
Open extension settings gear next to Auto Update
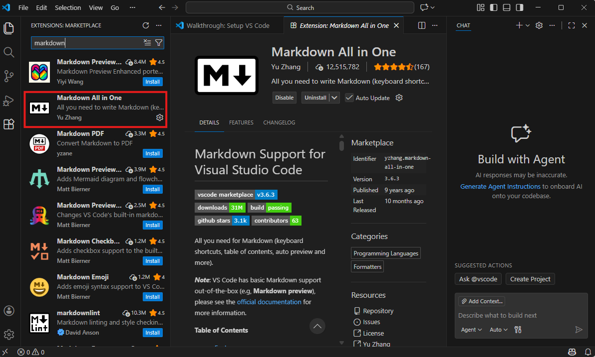click(x=399, y=98)
